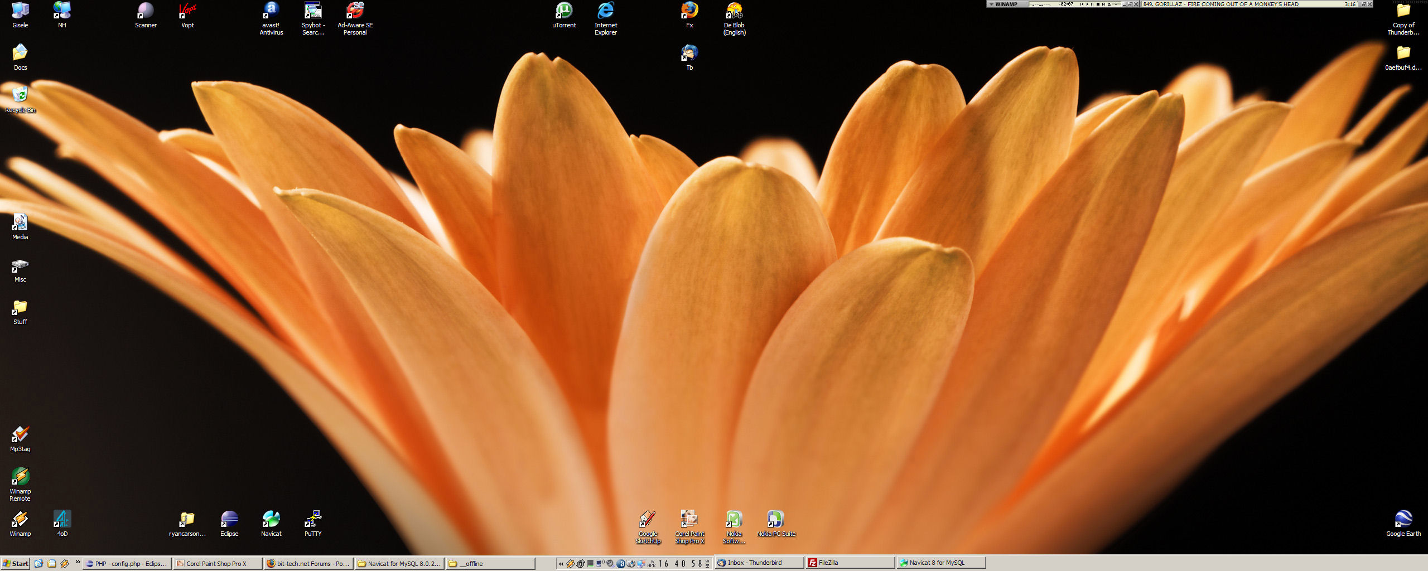The width and height of the screenshot is (1428, 571).
Task: Click the avast! tray icon
Action: click(621, 564)
